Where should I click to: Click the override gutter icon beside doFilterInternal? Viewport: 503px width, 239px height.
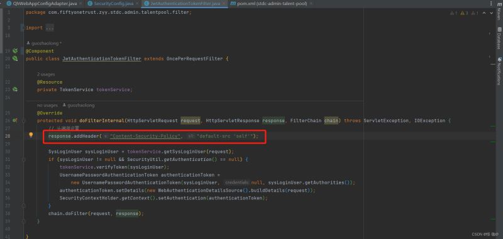tap(14, 121)
